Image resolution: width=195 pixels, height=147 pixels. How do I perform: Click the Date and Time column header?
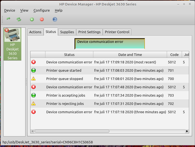pos(130,55)
